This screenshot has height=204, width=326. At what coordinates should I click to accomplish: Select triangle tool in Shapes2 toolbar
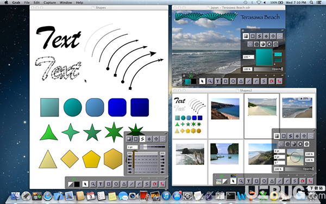click(x=272, y=181)
